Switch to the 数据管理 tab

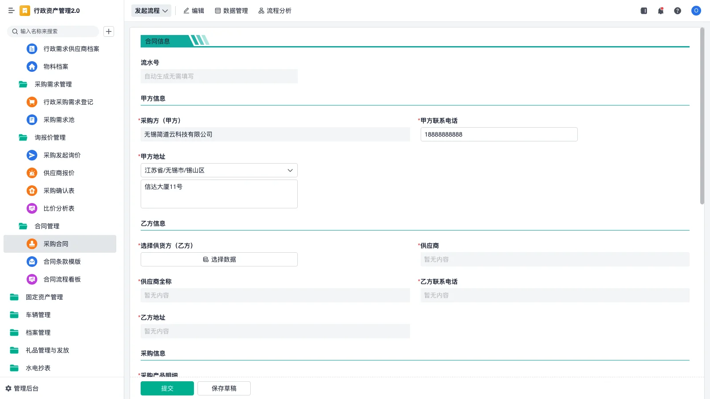tap(232, 11)
